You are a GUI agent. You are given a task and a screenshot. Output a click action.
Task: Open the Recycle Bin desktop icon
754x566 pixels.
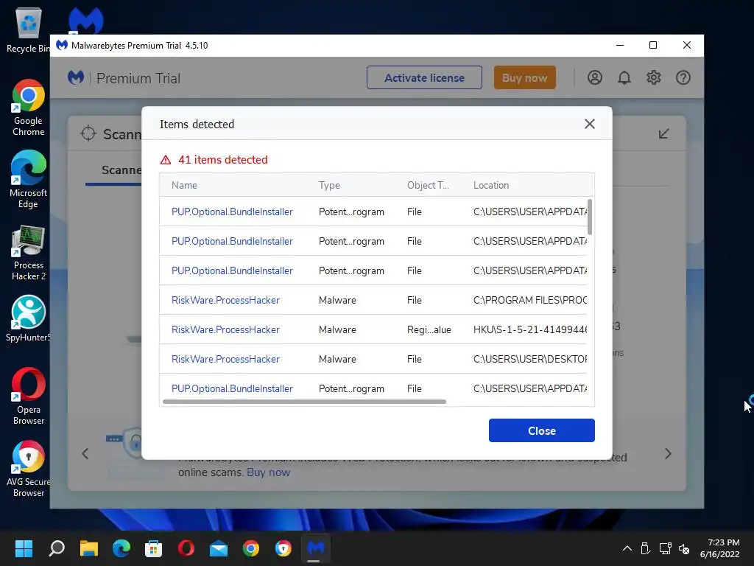(x=29, y=29)
